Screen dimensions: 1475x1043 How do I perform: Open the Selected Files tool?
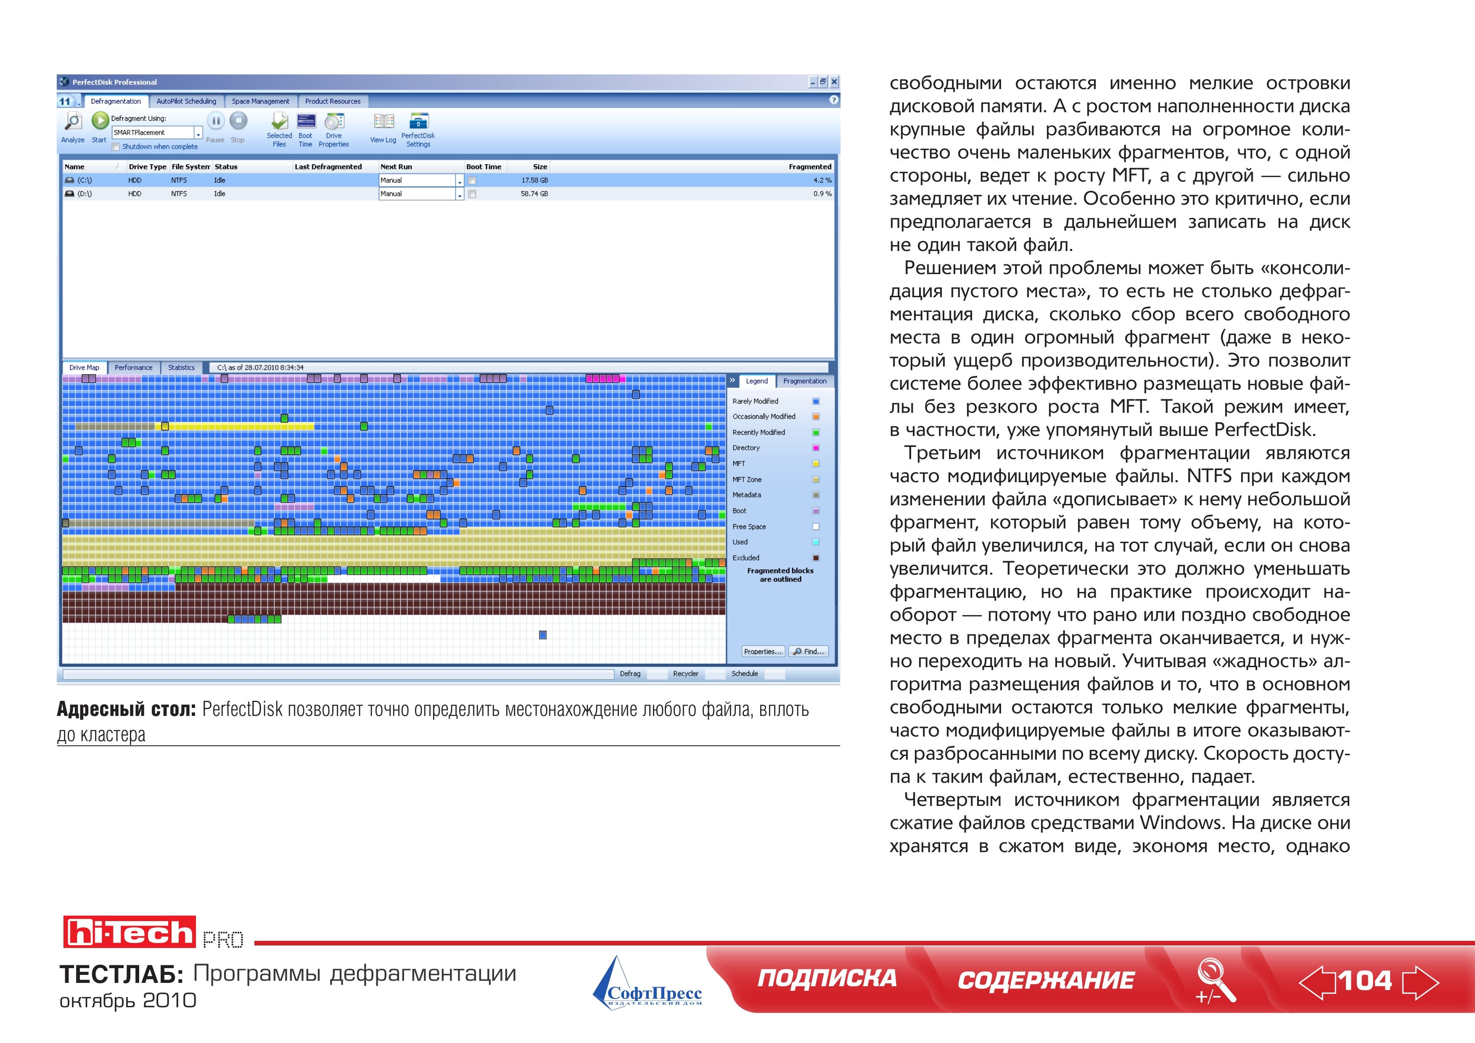click(x=280, y=121)
